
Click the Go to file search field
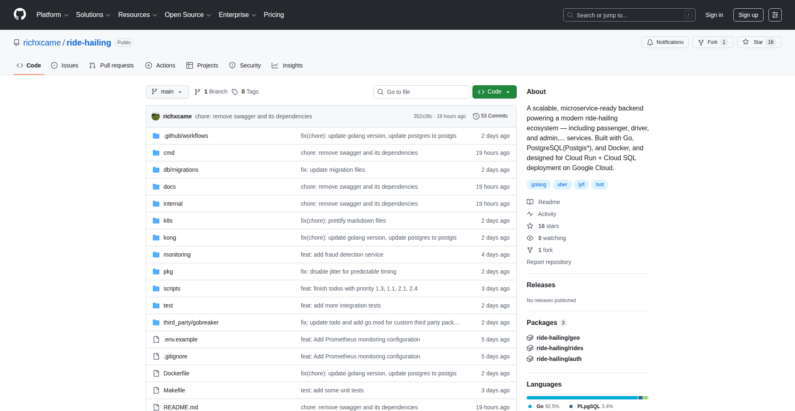421,92
